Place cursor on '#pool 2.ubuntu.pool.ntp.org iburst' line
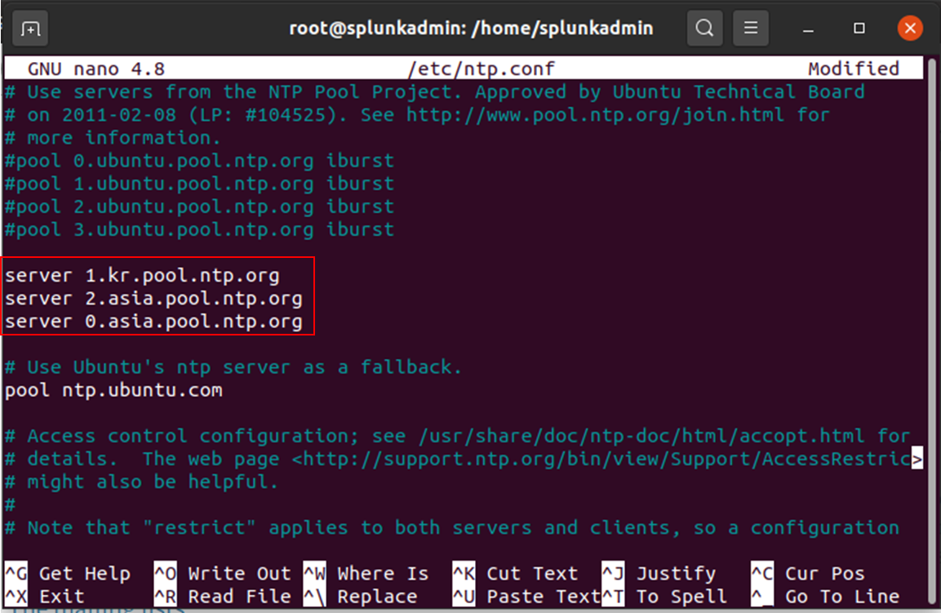The image size is (941, 613). [x=199, y=207]
